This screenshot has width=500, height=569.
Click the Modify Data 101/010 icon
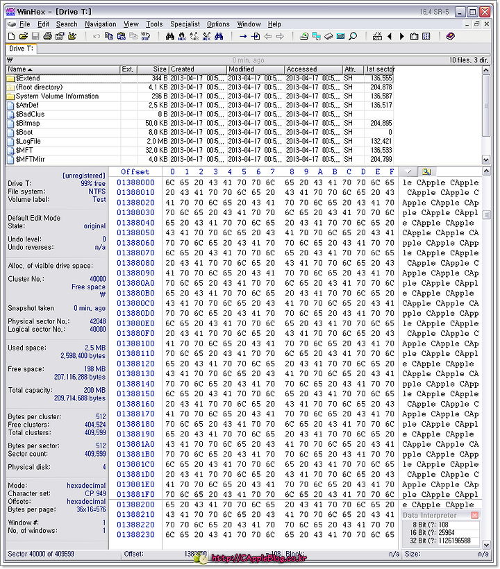pyautogui.click(x=145, y=36)
